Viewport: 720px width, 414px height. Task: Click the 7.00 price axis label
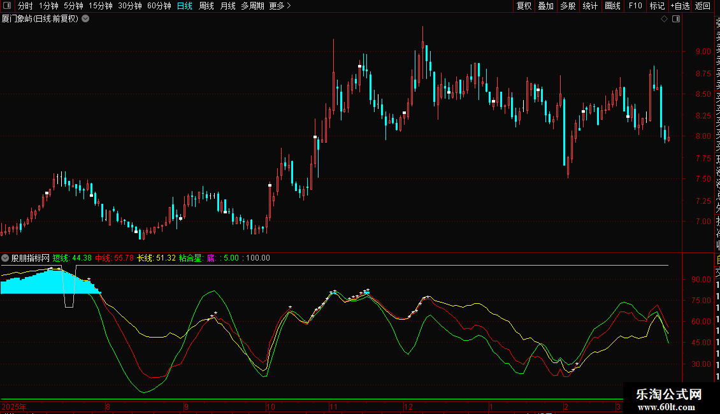(x=703, y=221)
